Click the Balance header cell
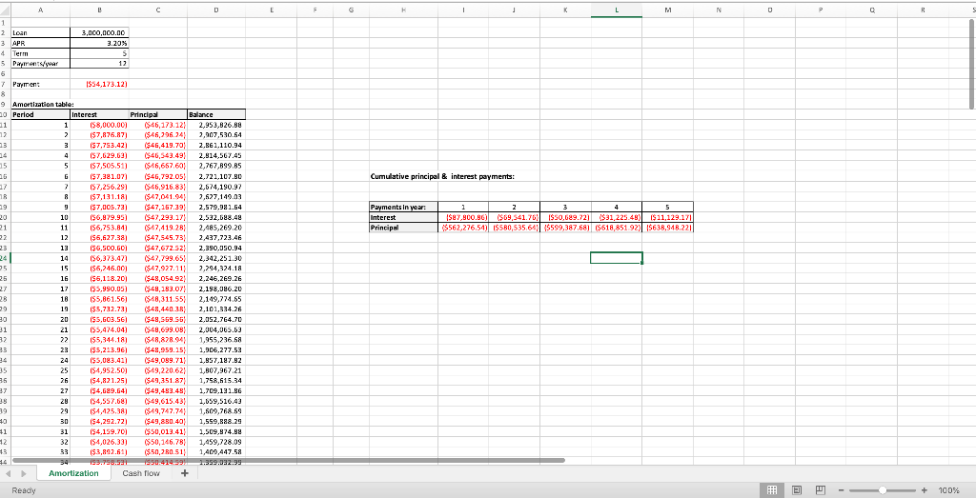Viewport: 976px width, 498px height. 216,114
